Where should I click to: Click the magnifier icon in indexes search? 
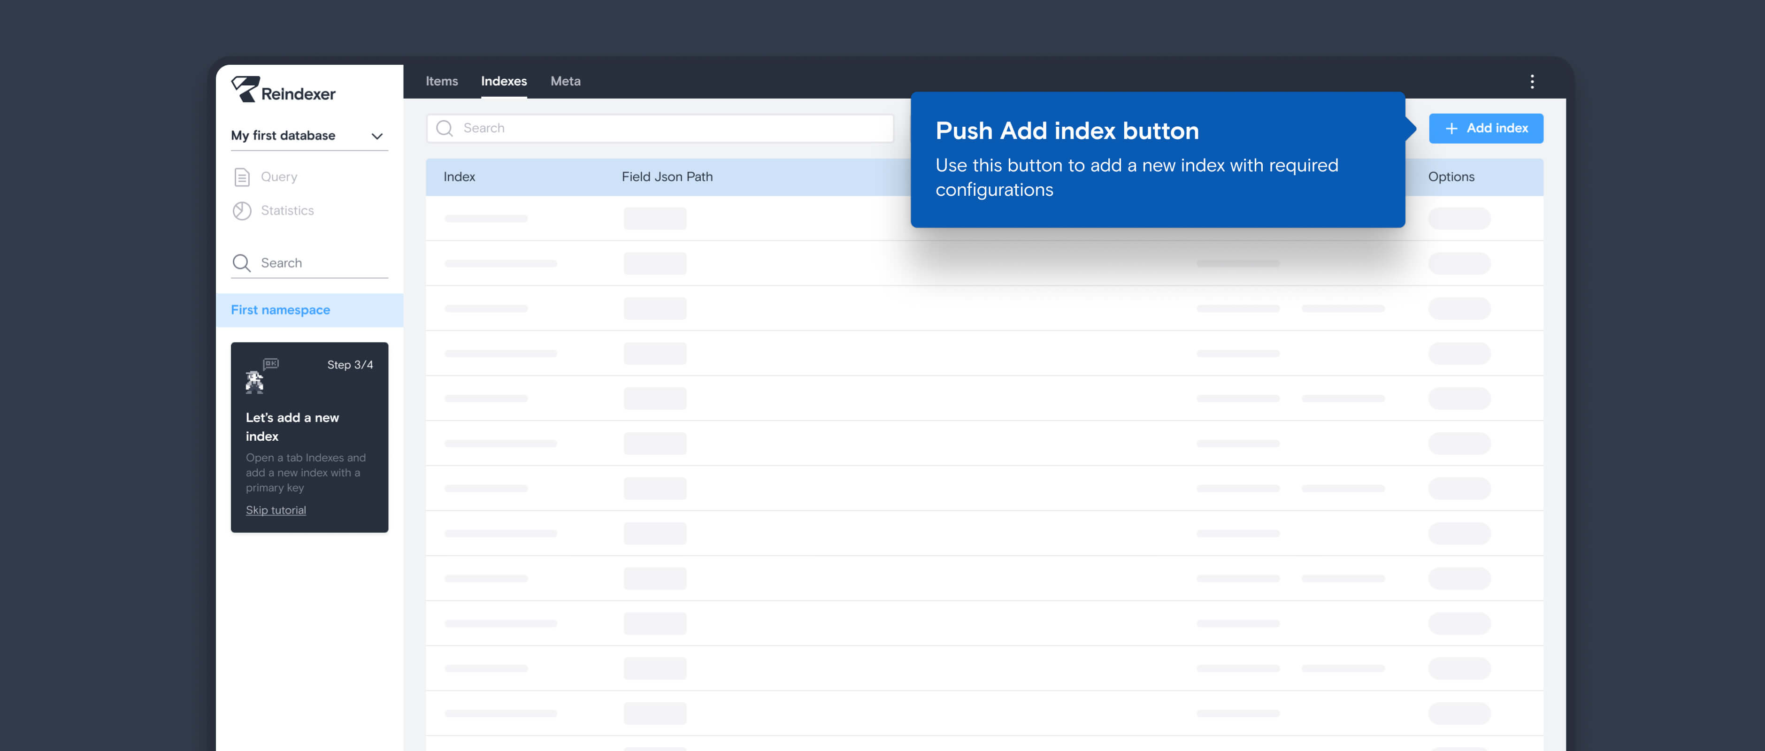(x=445, y=128)
